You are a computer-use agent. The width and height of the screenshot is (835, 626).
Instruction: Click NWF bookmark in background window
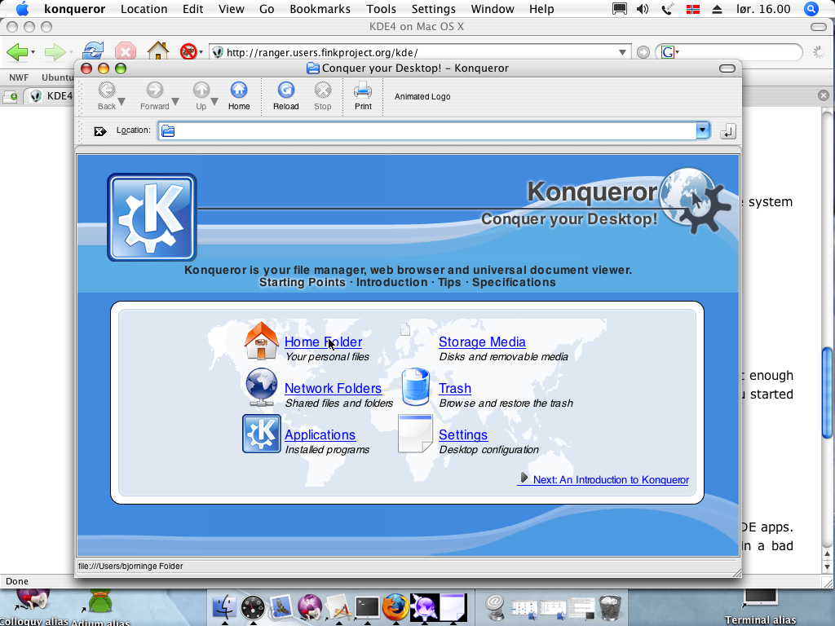19,77
